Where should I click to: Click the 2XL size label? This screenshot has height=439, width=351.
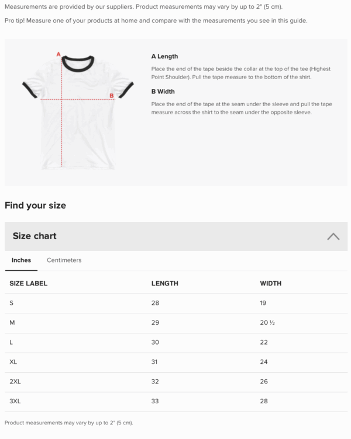coord(15,382)
